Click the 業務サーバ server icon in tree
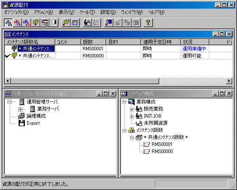 [32, 109]
